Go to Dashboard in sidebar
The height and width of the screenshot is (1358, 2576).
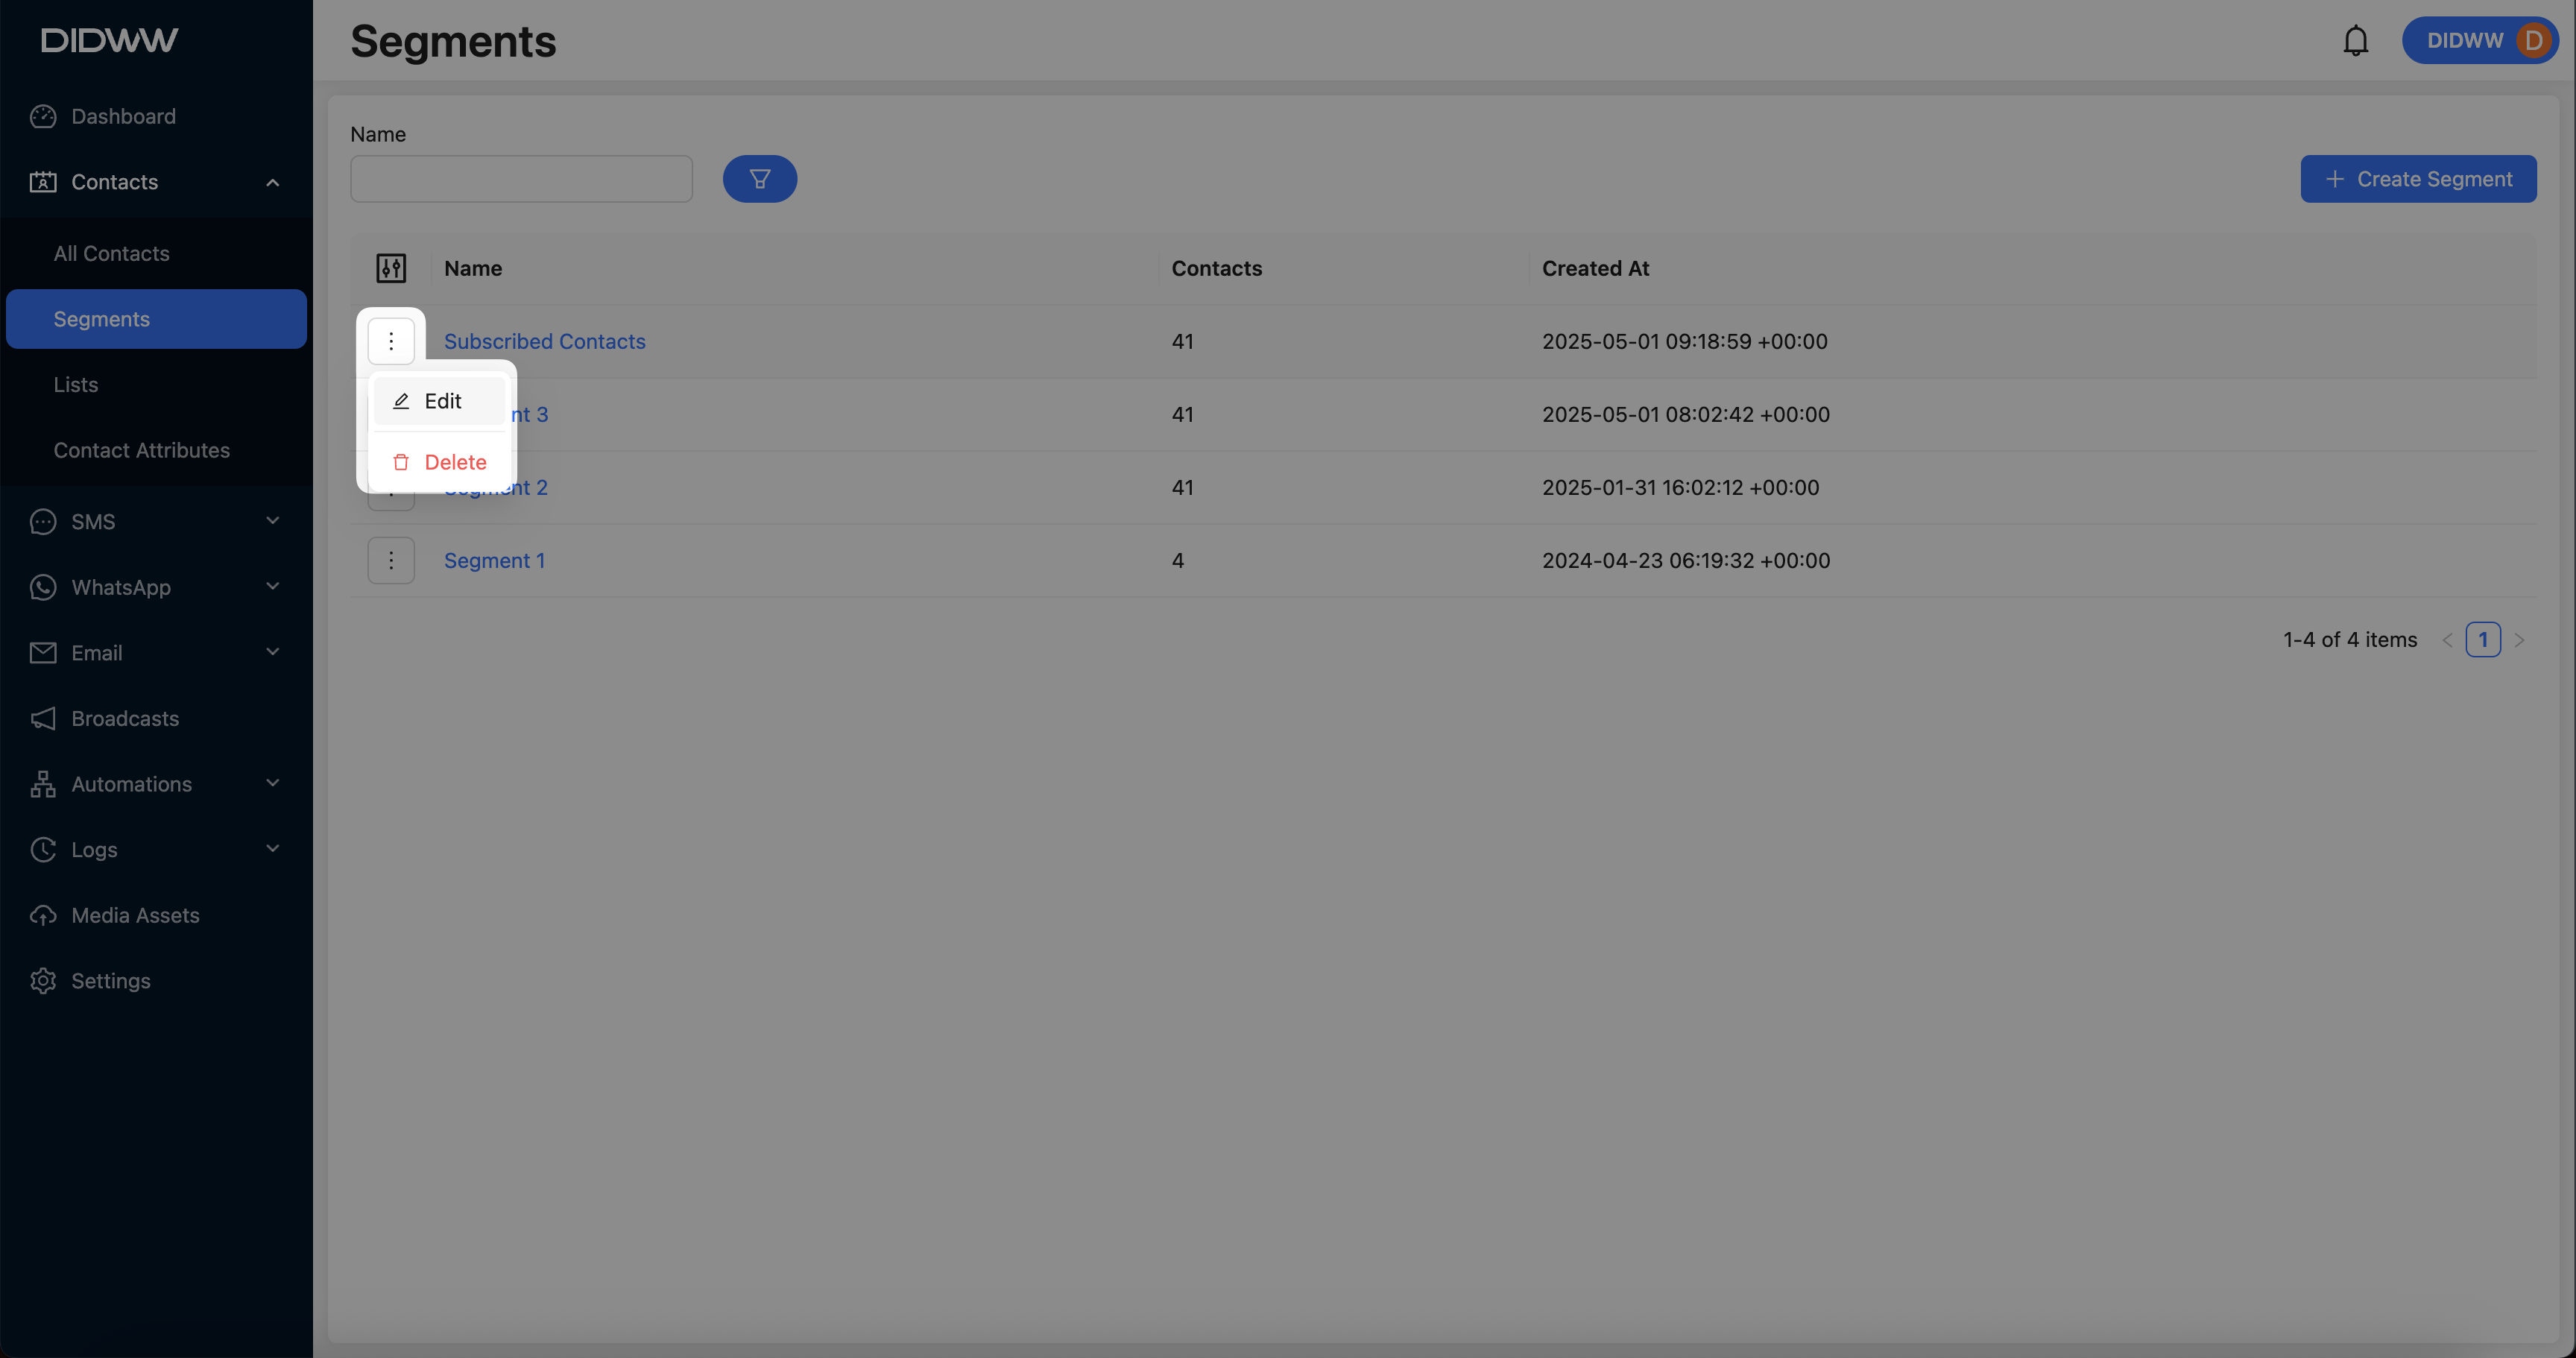click(x=156, y=116)
